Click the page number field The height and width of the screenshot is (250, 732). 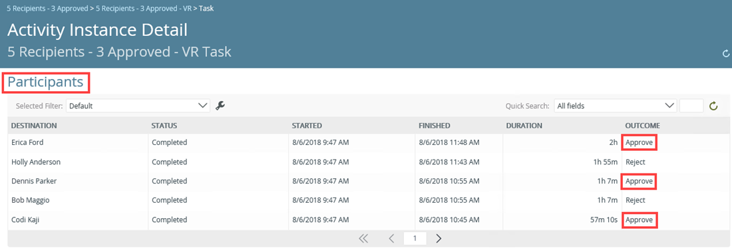click(414, 238)
